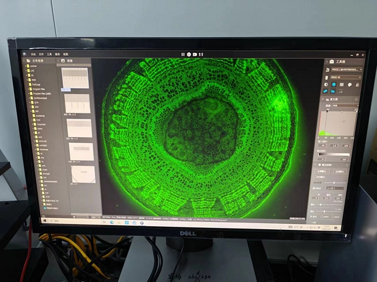Click the folder icon in file directory header

point(27,60)
